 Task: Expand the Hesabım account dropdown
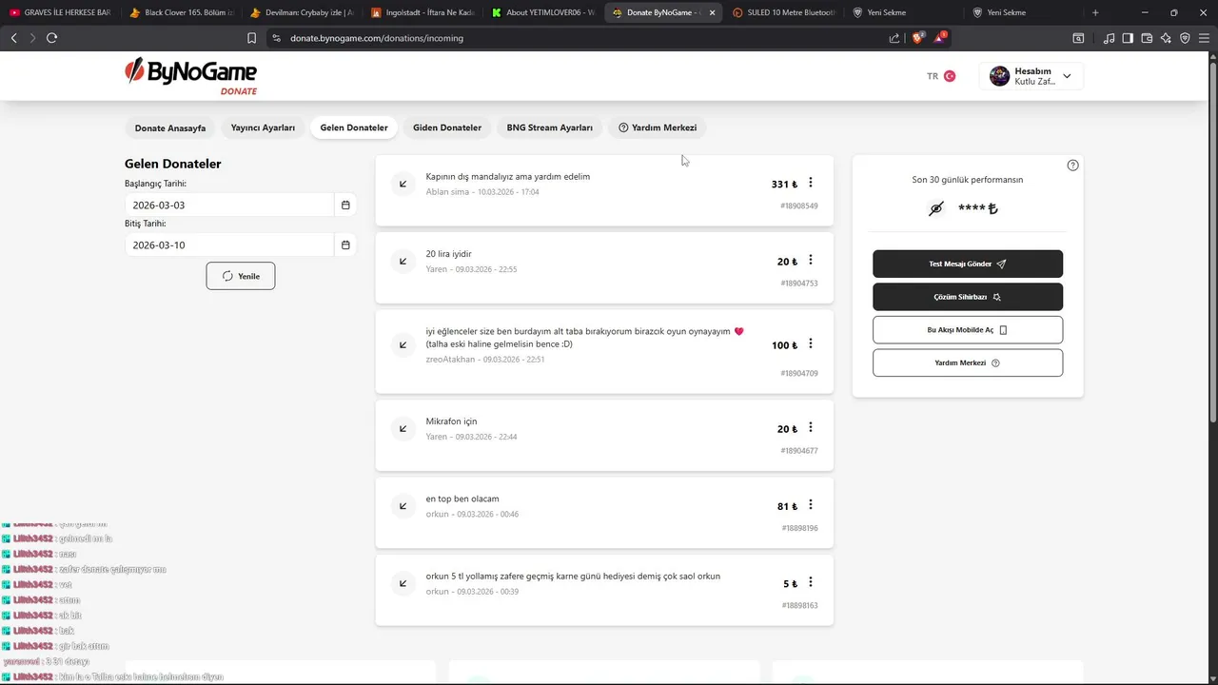[1031, 76]
